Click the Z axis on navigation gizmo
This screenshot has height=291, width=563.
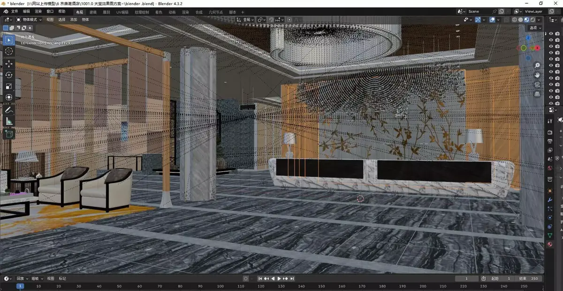(x=528, y=38)
